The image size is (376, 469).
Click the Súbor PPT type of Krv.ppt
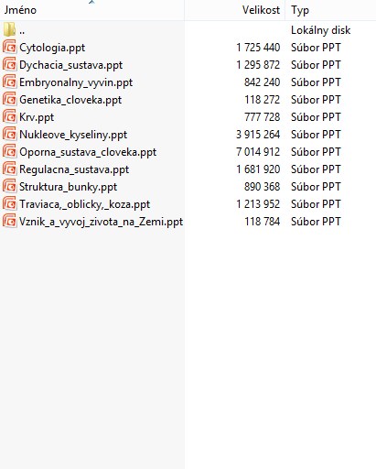tap(316, 117)
